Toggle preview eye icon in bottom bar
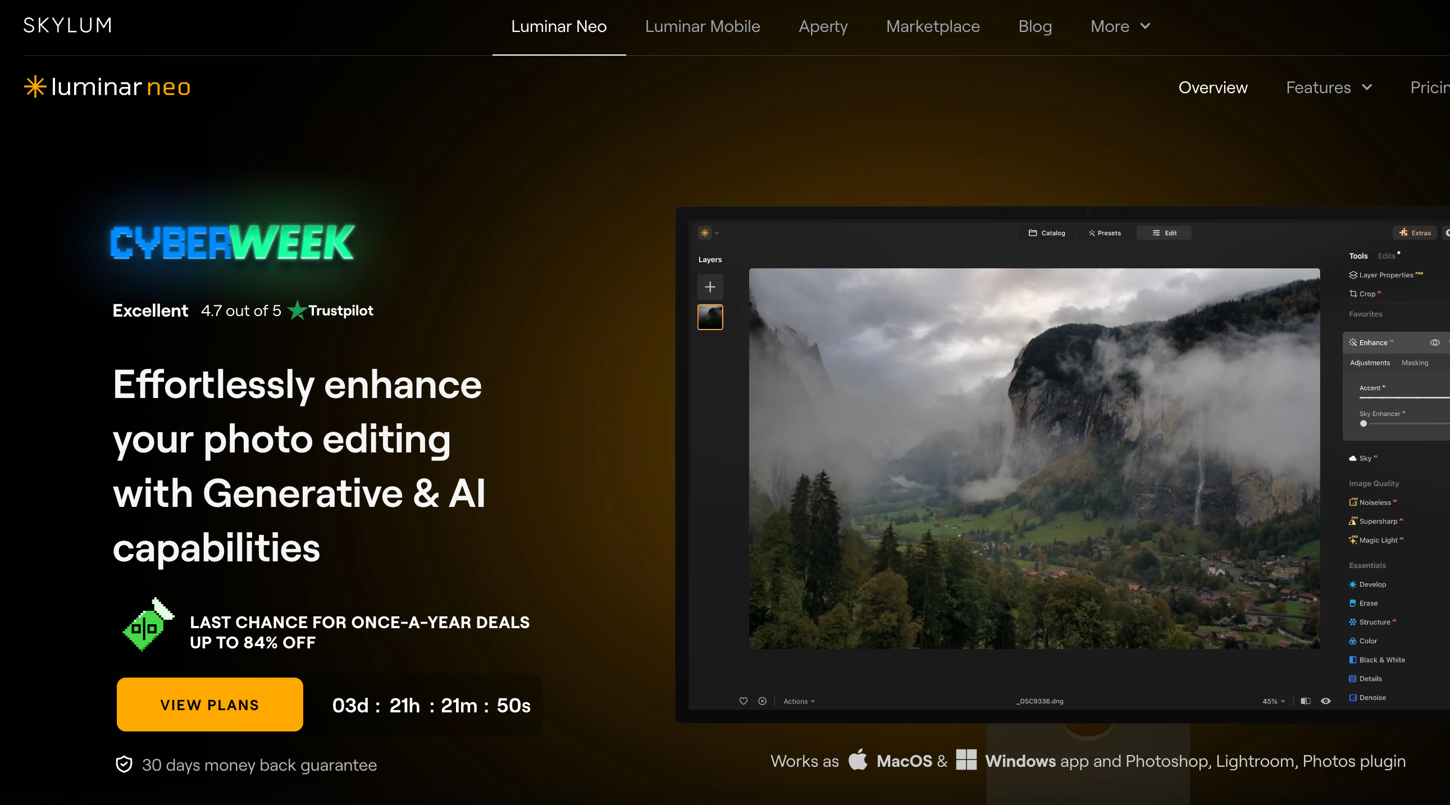Screen dimensions: 1450x805 coord(1325,701)
